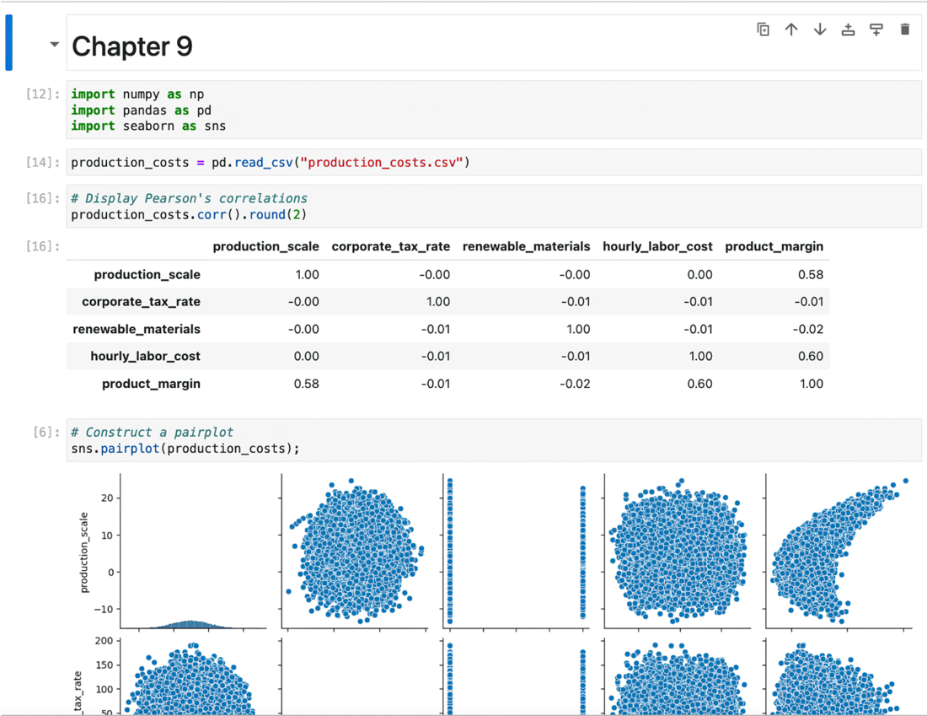Click into the sns.pairplot code cell
Image resolution: width=927 pixels, height=716 pixels.
(x=494, y=440)
